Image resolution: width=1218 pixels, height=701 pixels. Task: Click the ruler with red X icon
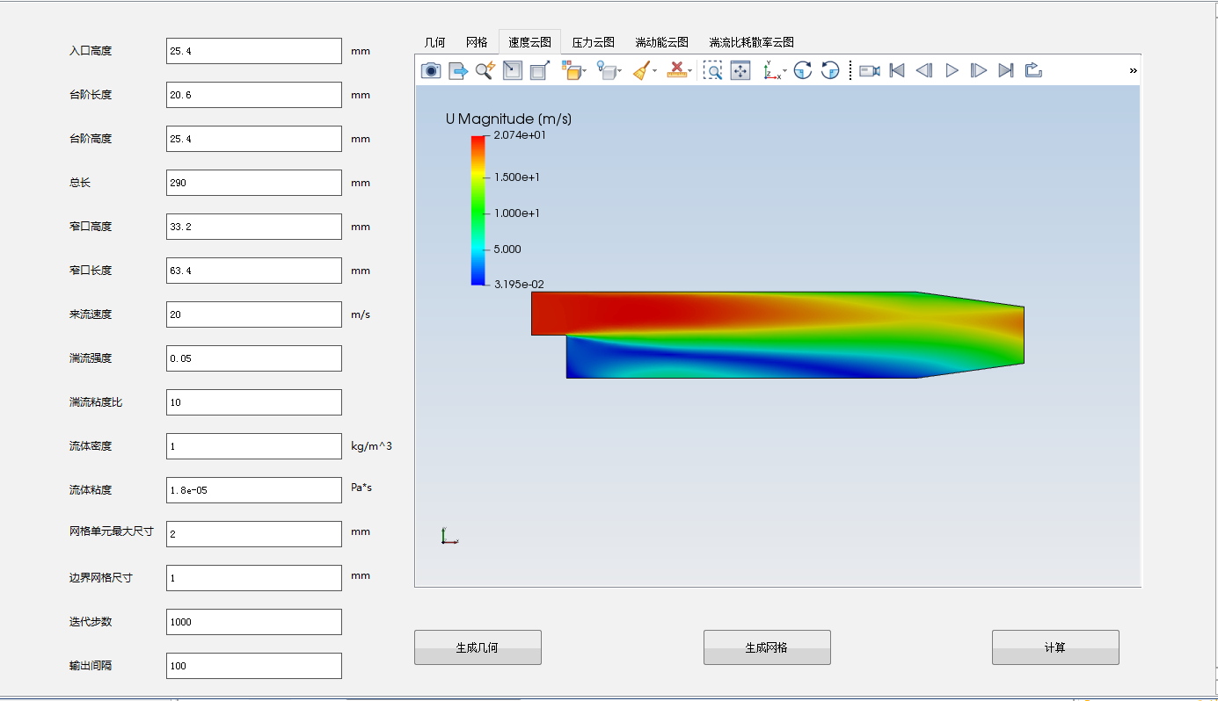[676, 70]
